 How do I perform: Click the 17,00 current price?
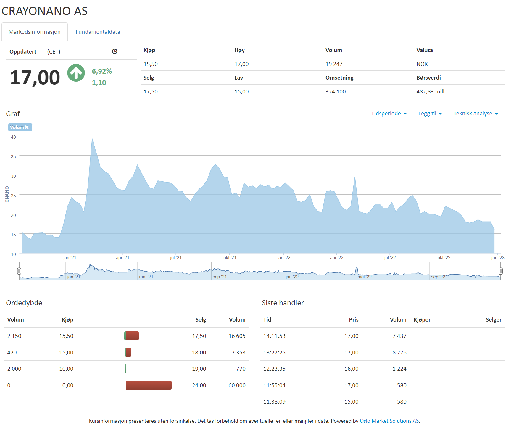coord(35,78)
